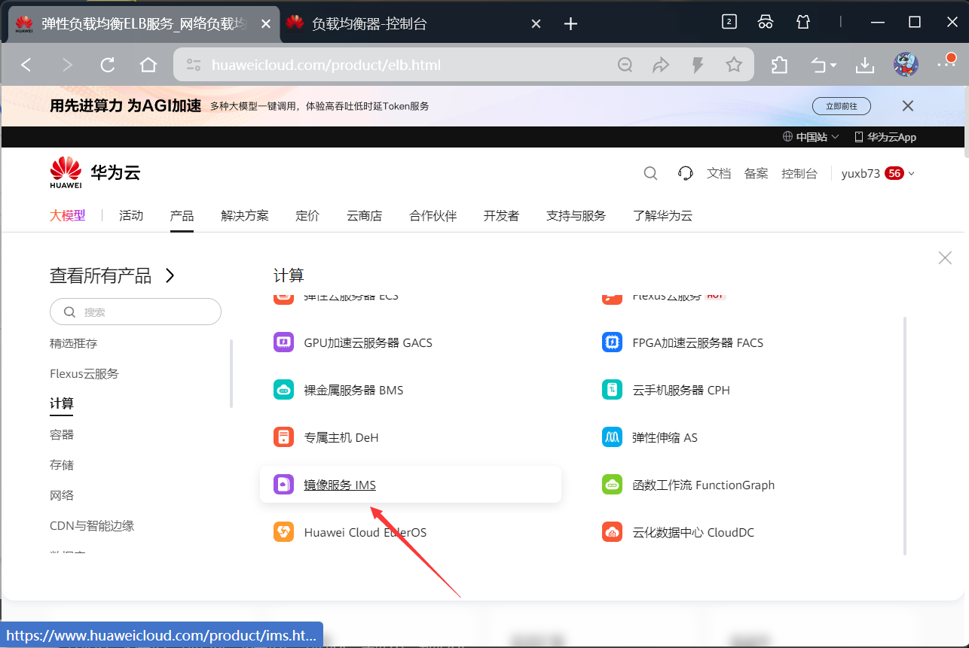The height and width of the screenshot is (648, 969).
Task: Open the 活动 menu item
Action: (131, 215)
